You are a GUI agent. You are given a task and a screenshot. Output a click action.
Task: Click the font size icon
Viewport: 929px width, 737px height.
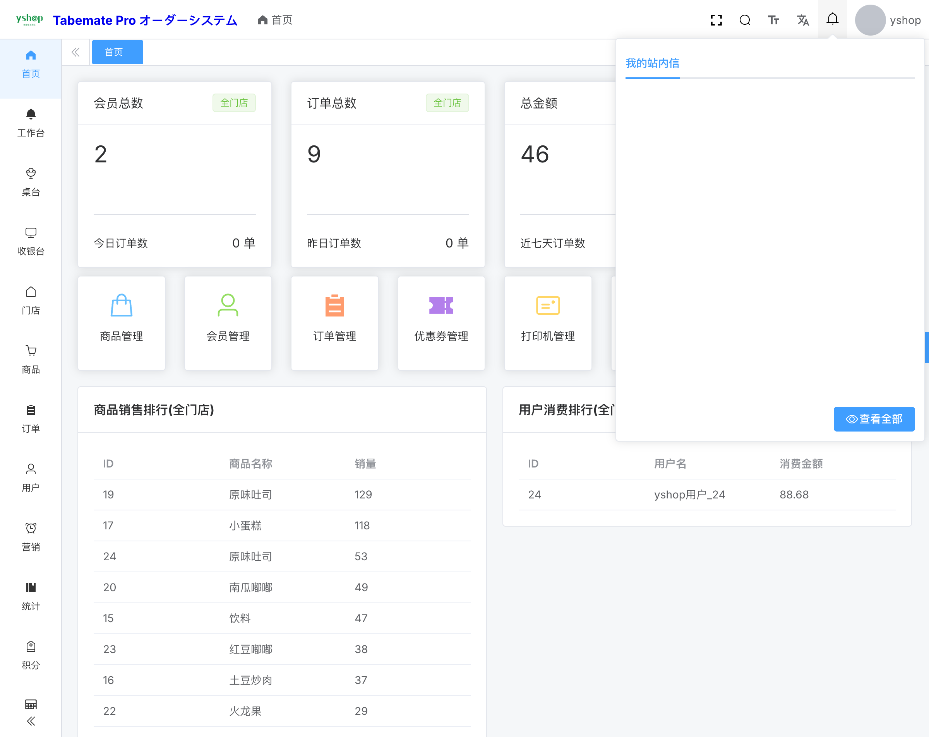pyautogui.click(x=773, y=20)
